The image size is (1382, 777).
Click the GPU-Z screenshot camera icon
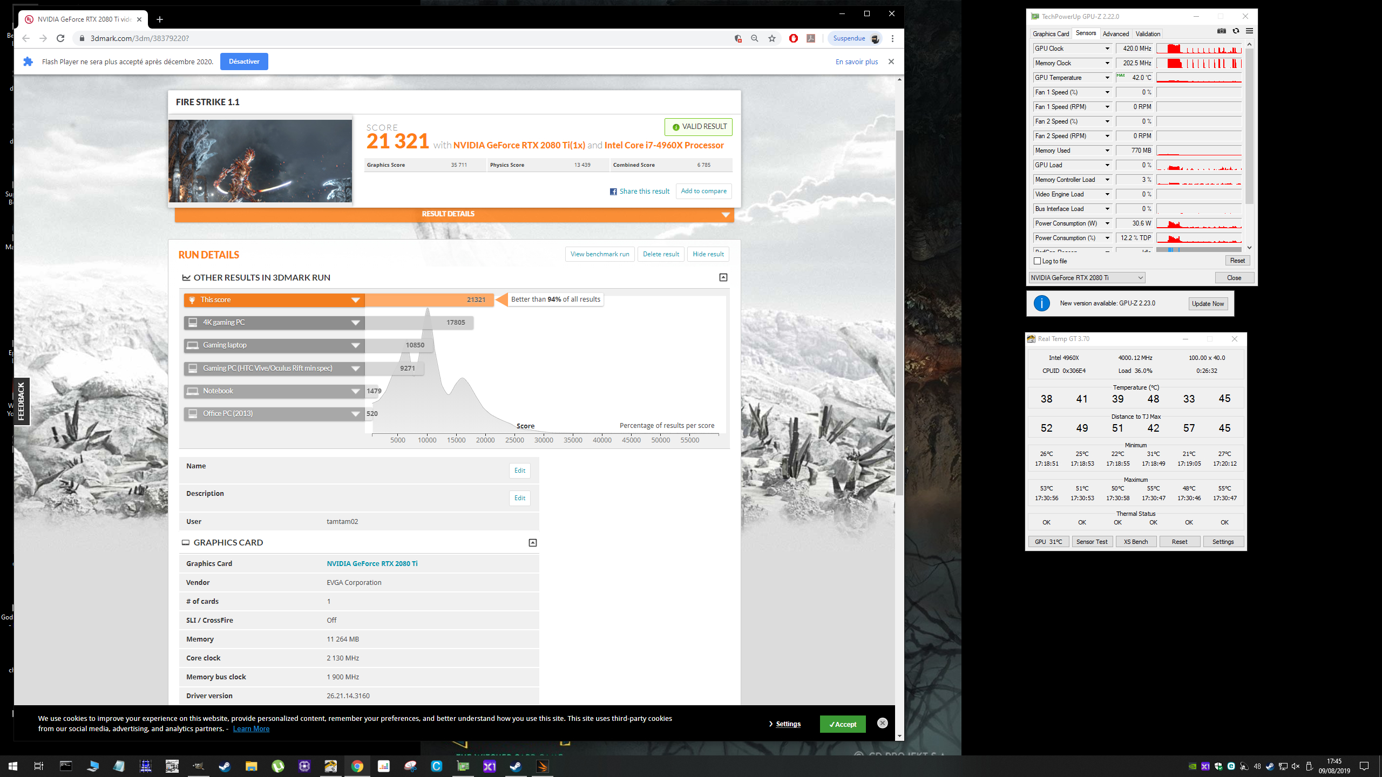pyautogui.click(x=1221, y=31)
